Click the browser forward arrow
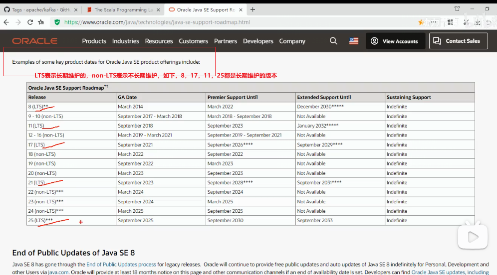The height and width of the screenshot is (275, 497). point(18,22)
